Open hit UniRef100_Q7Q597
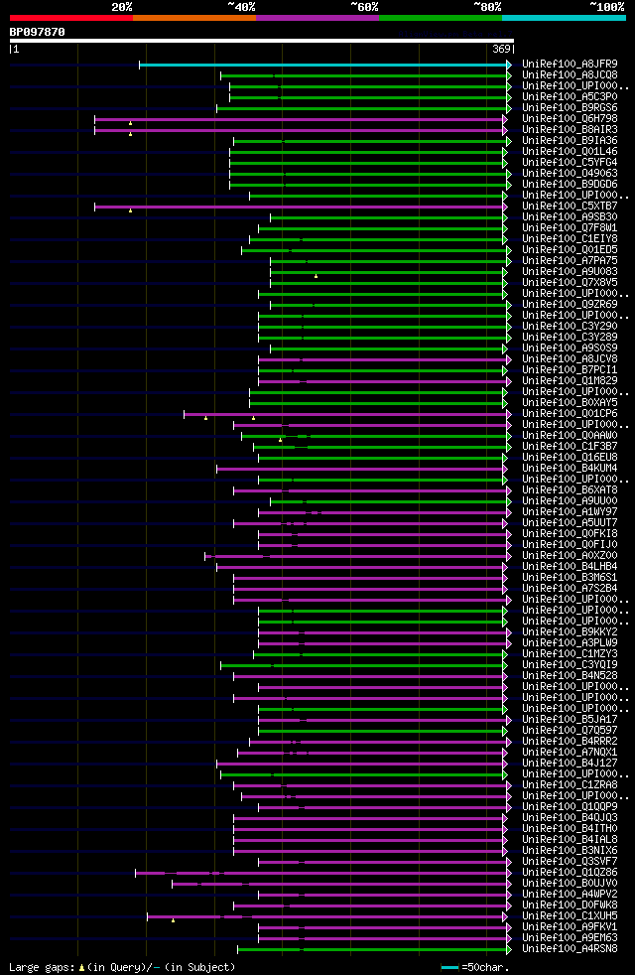Screen dimensions: 635x975 [x=570, y=731]
